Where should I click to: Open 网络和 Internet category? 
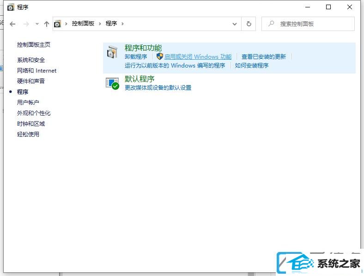coord(36,71)
